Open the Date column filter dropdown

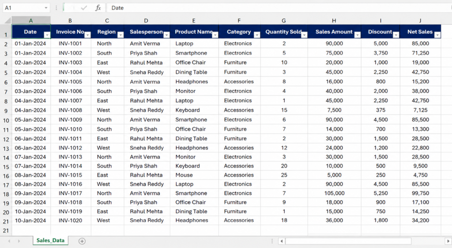(x=47, y=35)
